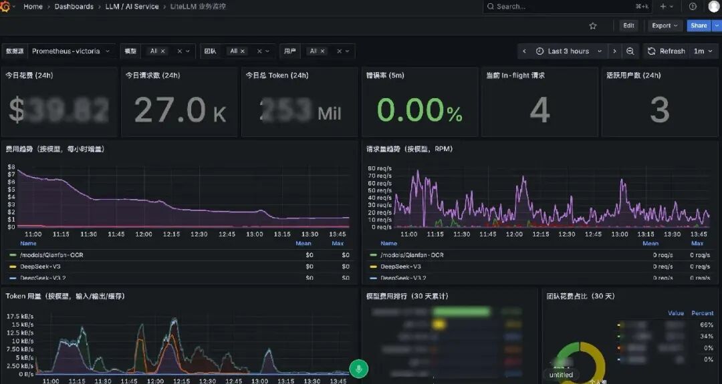Click the 团队花费占比 donut chart
This screenshot has width=722, height=384.
tap(581, 363)
